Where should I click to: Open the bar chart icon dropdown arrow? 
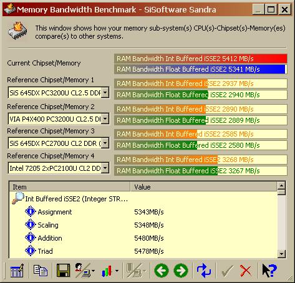point(117,271)
